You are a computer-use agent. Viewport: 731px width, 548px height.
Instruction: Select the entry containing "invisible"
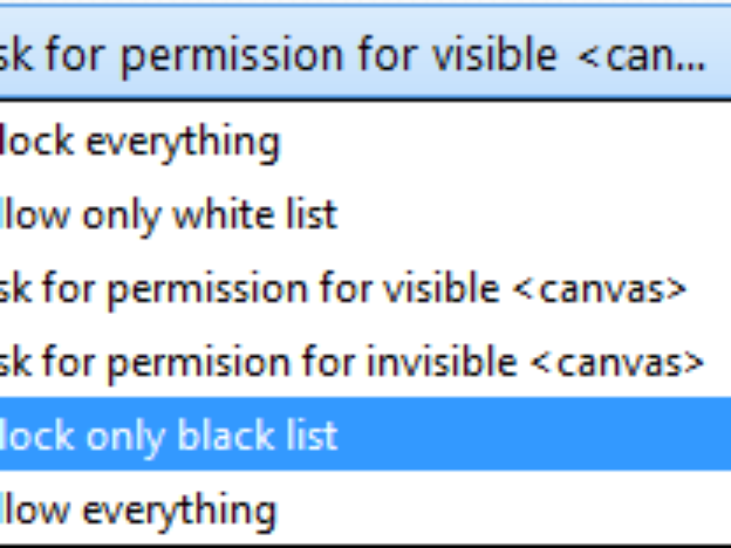350,362
